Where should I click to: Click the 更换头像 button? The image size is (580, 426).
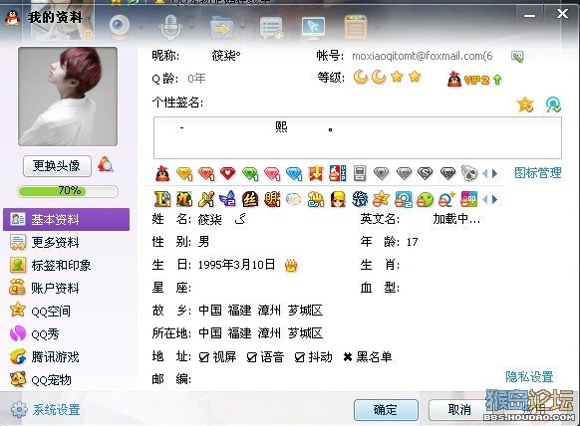[57, 166]
